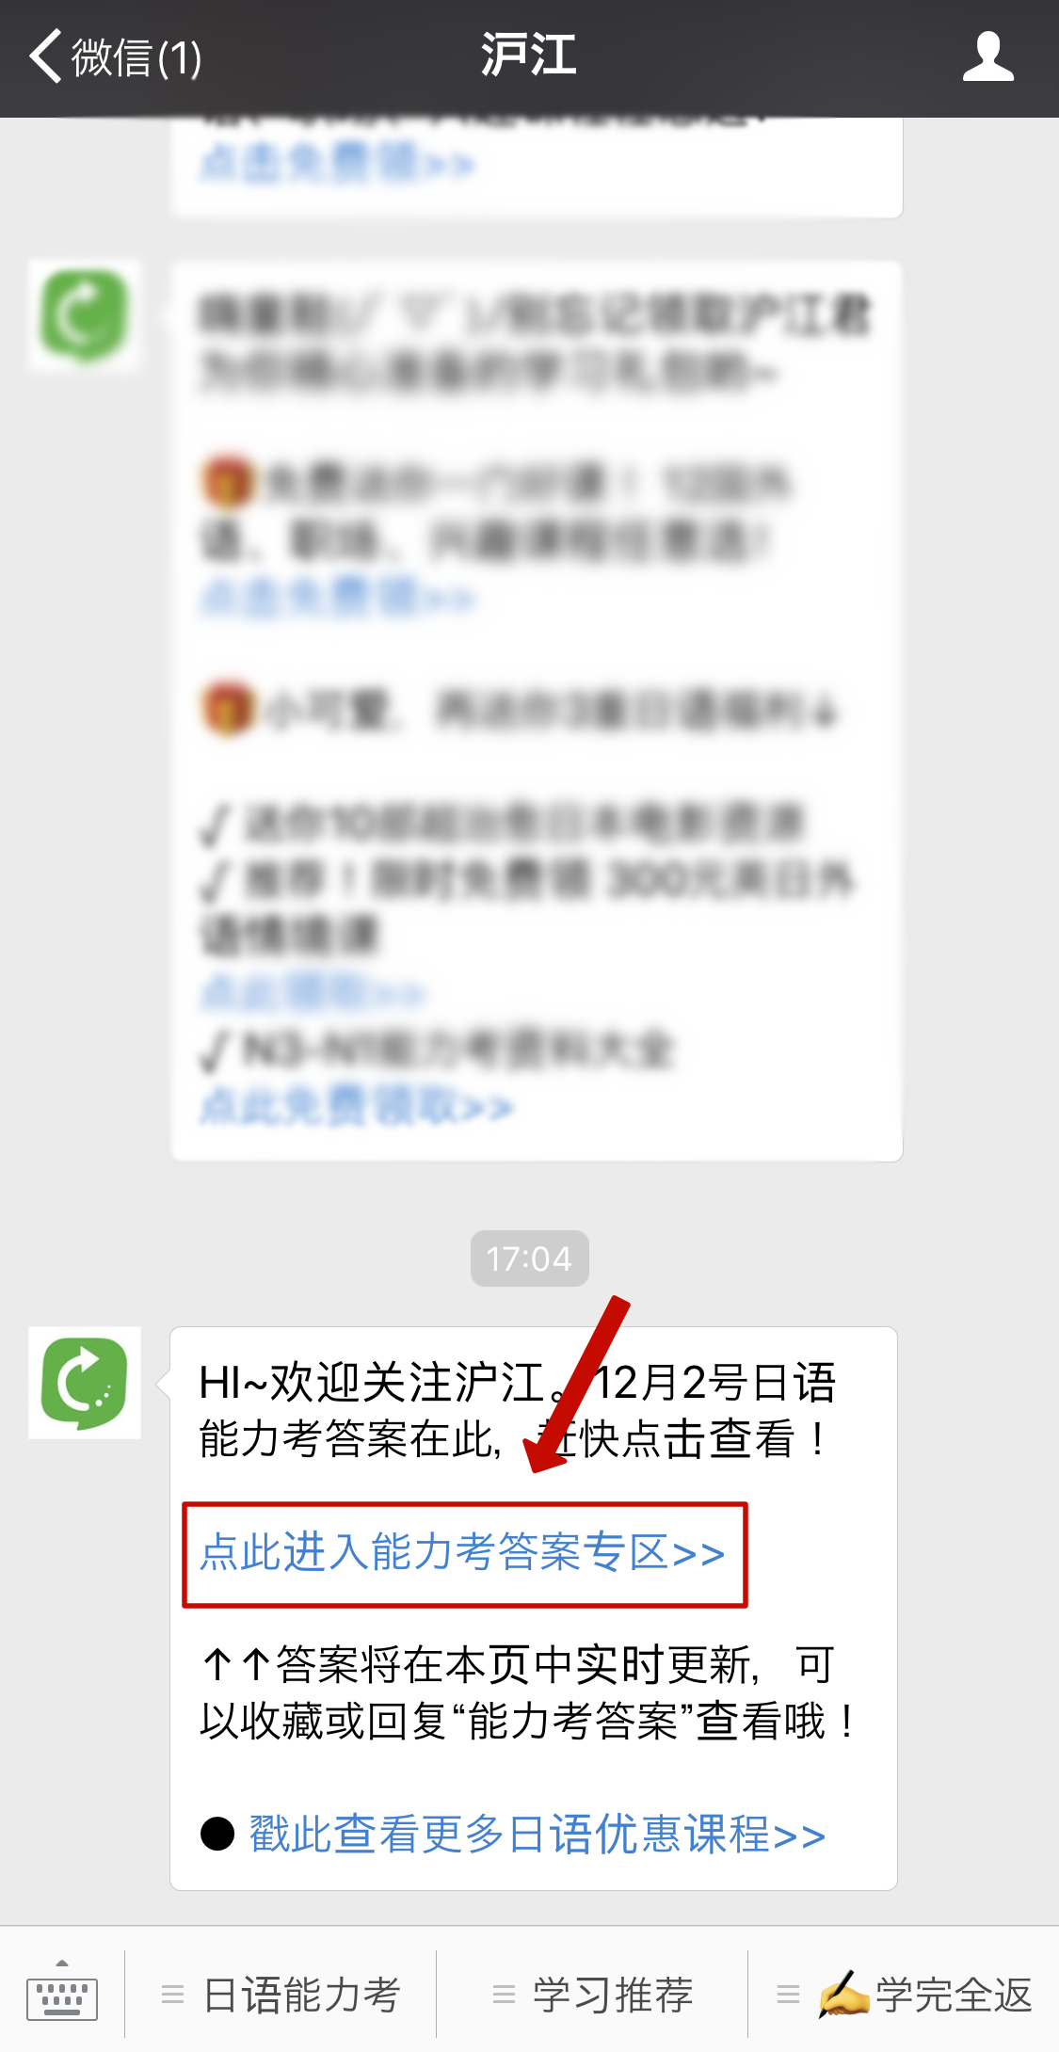This screenshot has height=2052, width=1059.
Task: Click link 戳此查看更多日语优惠课程>>
Action: [537, 1835]
